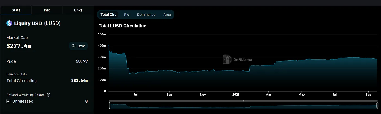This screenshot has height=114, width=381.
Task: Click the download cloud icon beside .csv
Action: coord(73,46)
